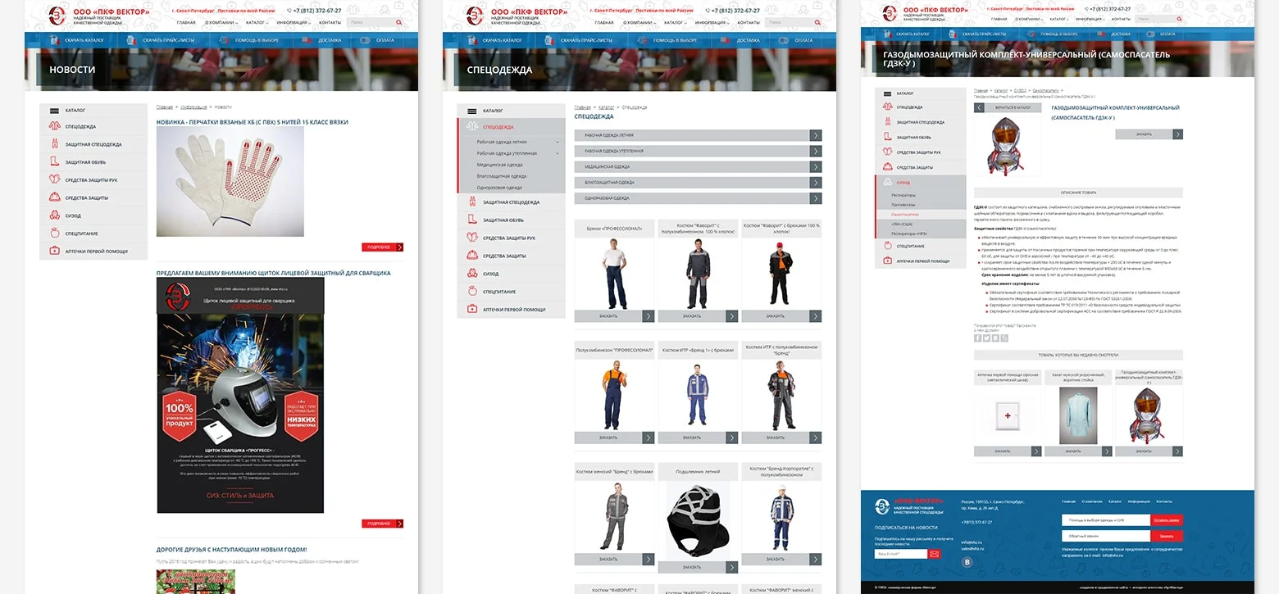Open Средства защиты helmet icon on product page

pos(887,167)
